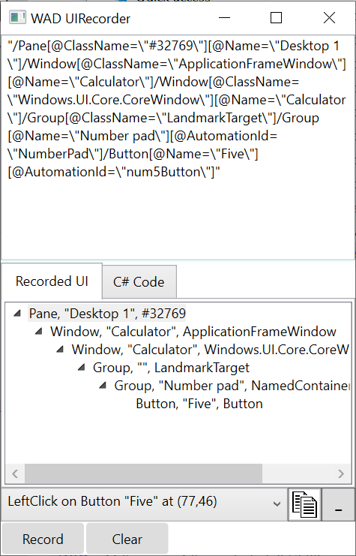Select the Recorded UI tab
Image resolution: width=356 pixels, height=556 pixels.
point(52,281)
